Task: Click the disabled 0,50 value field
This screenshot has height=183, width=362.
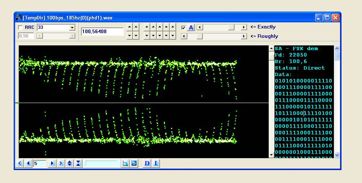Action: pos(26,36)
